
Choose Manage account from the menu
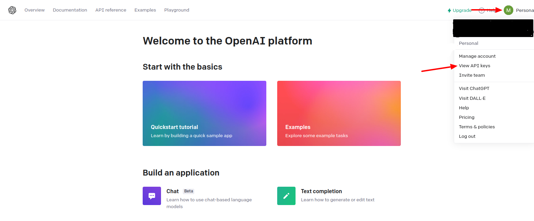(477, 56)
